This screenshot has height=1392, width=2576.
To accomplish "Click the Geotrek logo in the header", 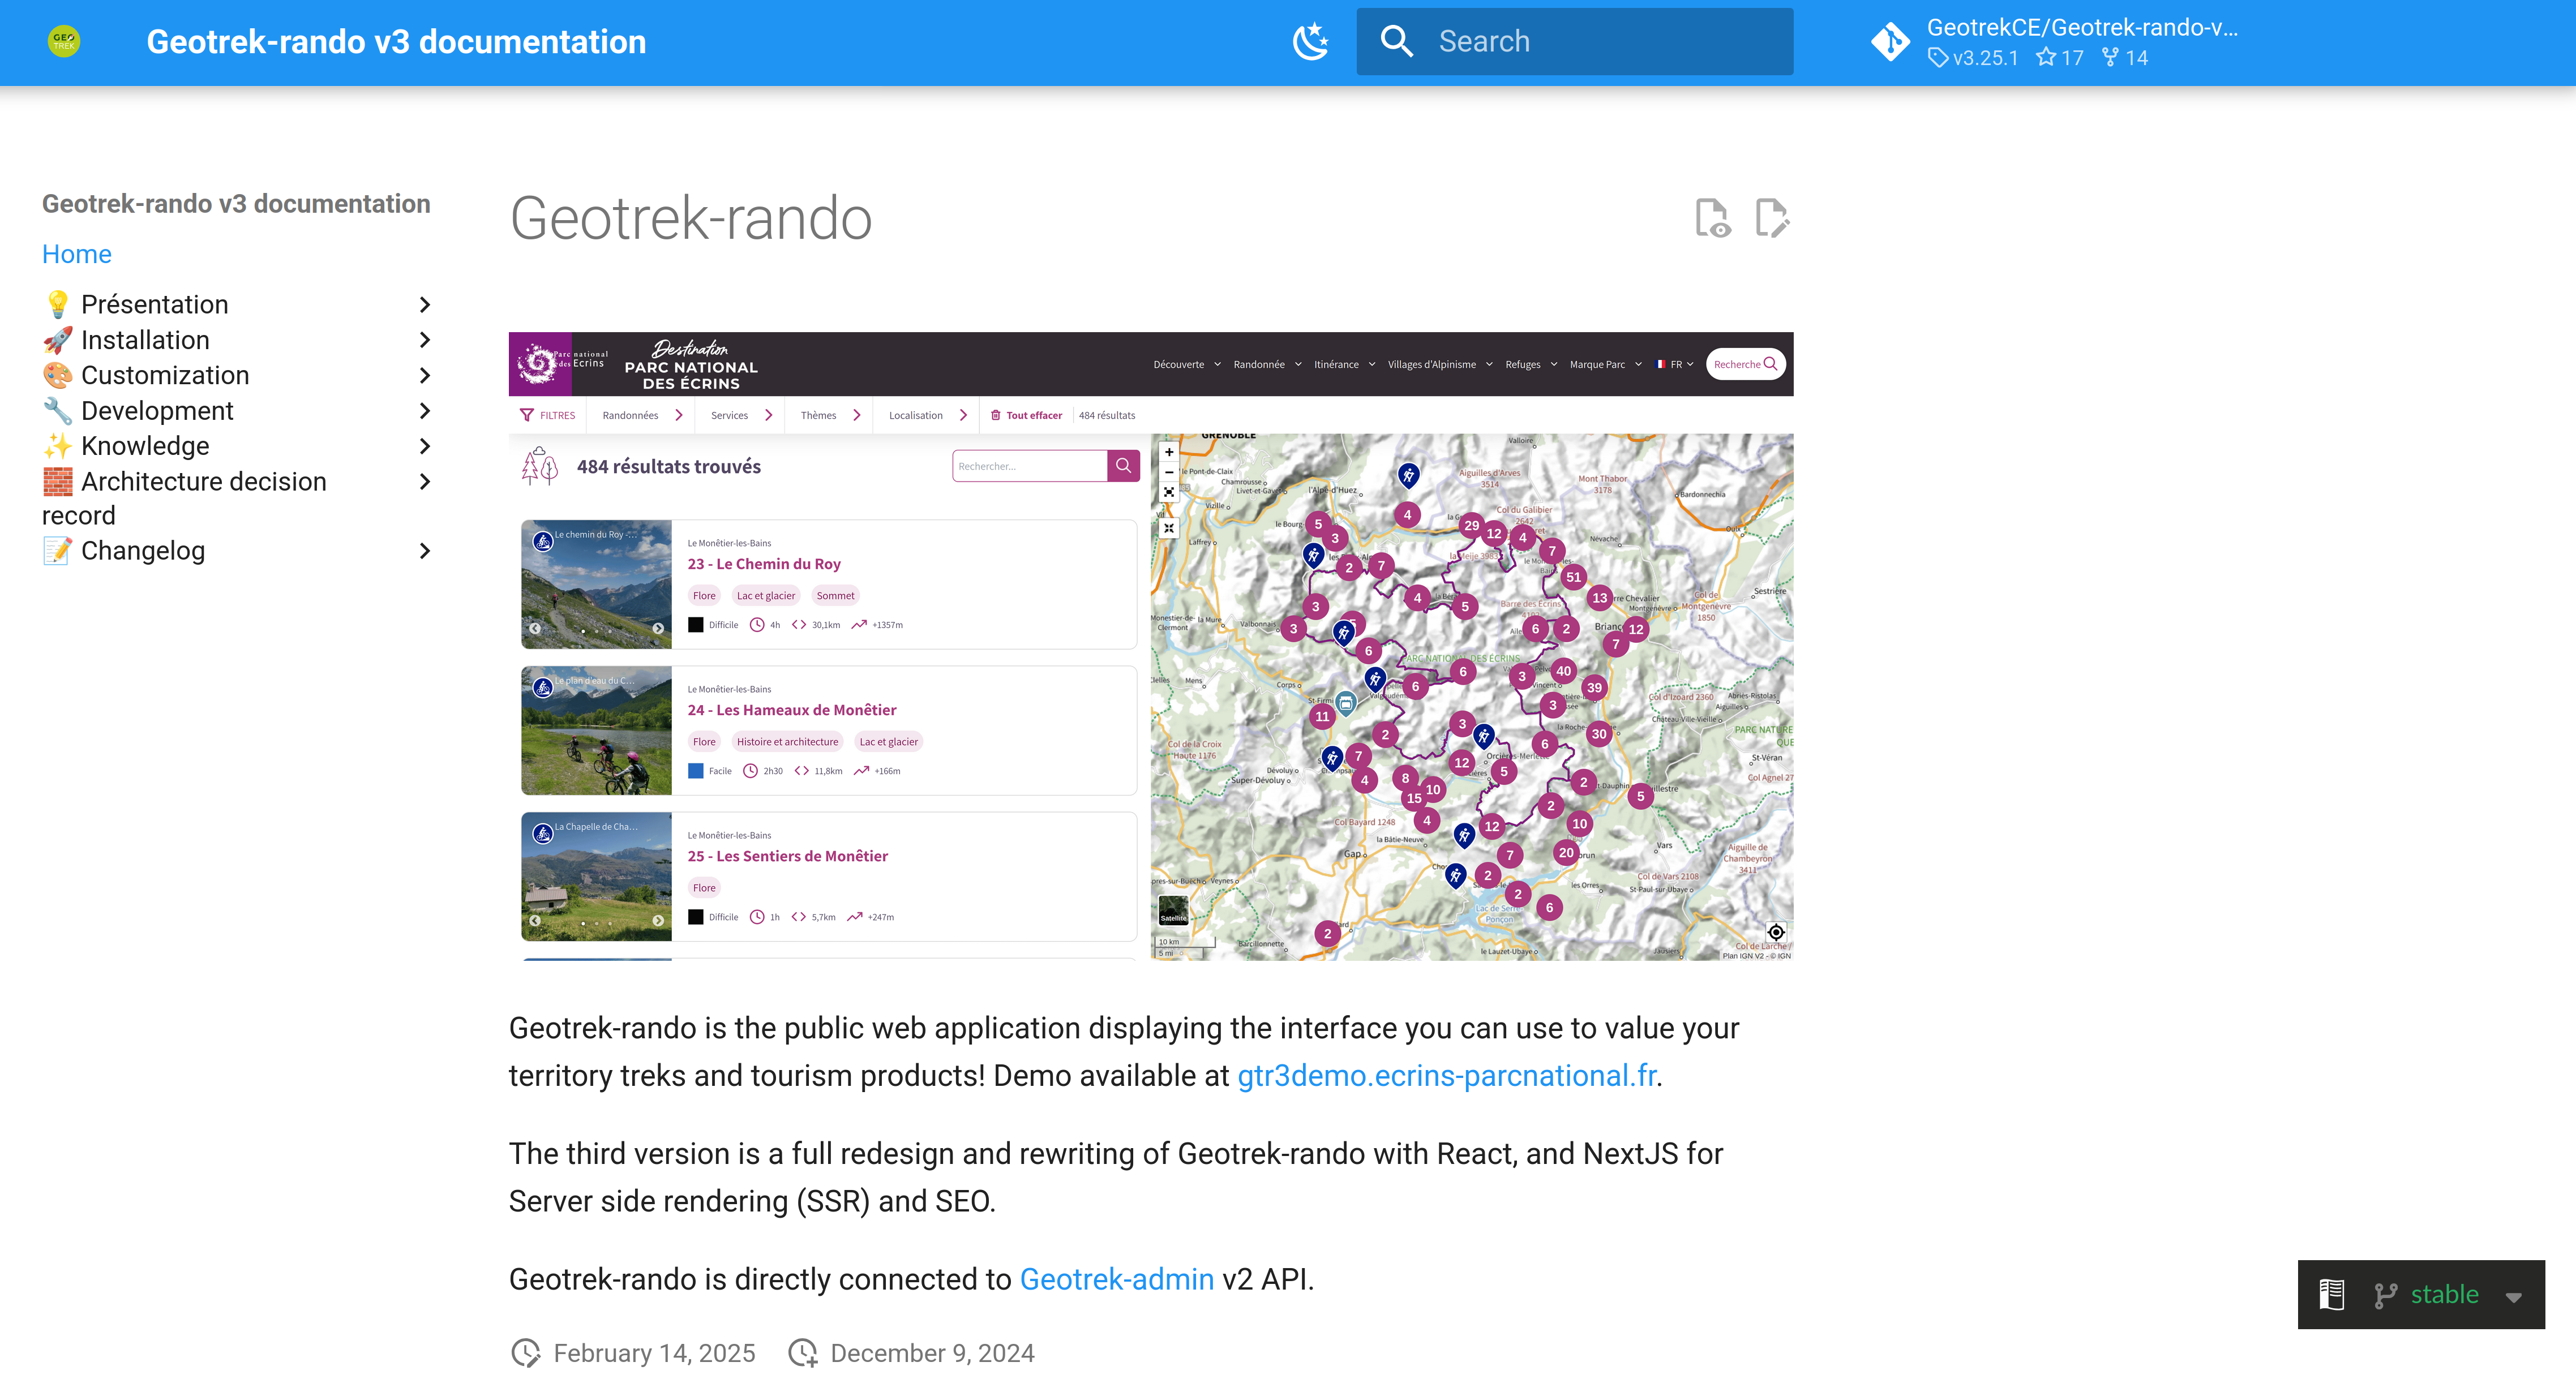I will (x=64, y=41).
